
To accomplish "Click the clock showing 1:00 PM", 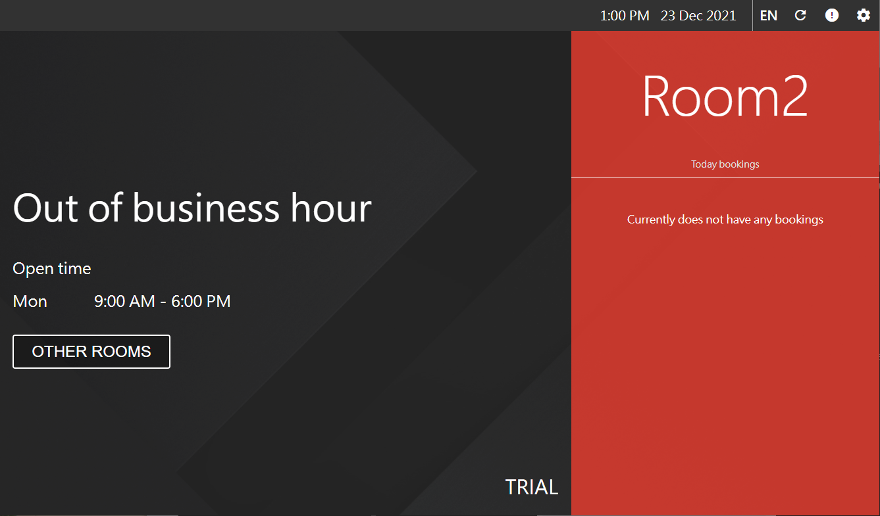I will click(x=624, y=15).
